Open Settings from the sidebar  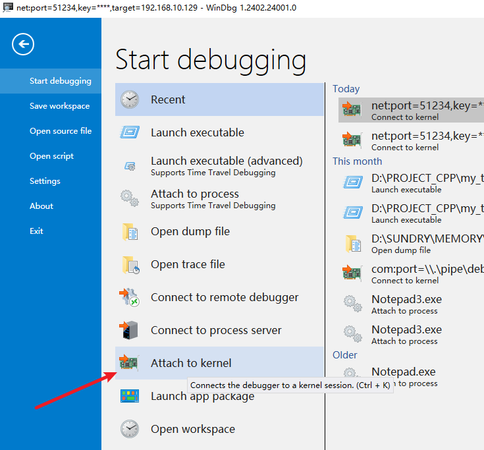(51, 181)
